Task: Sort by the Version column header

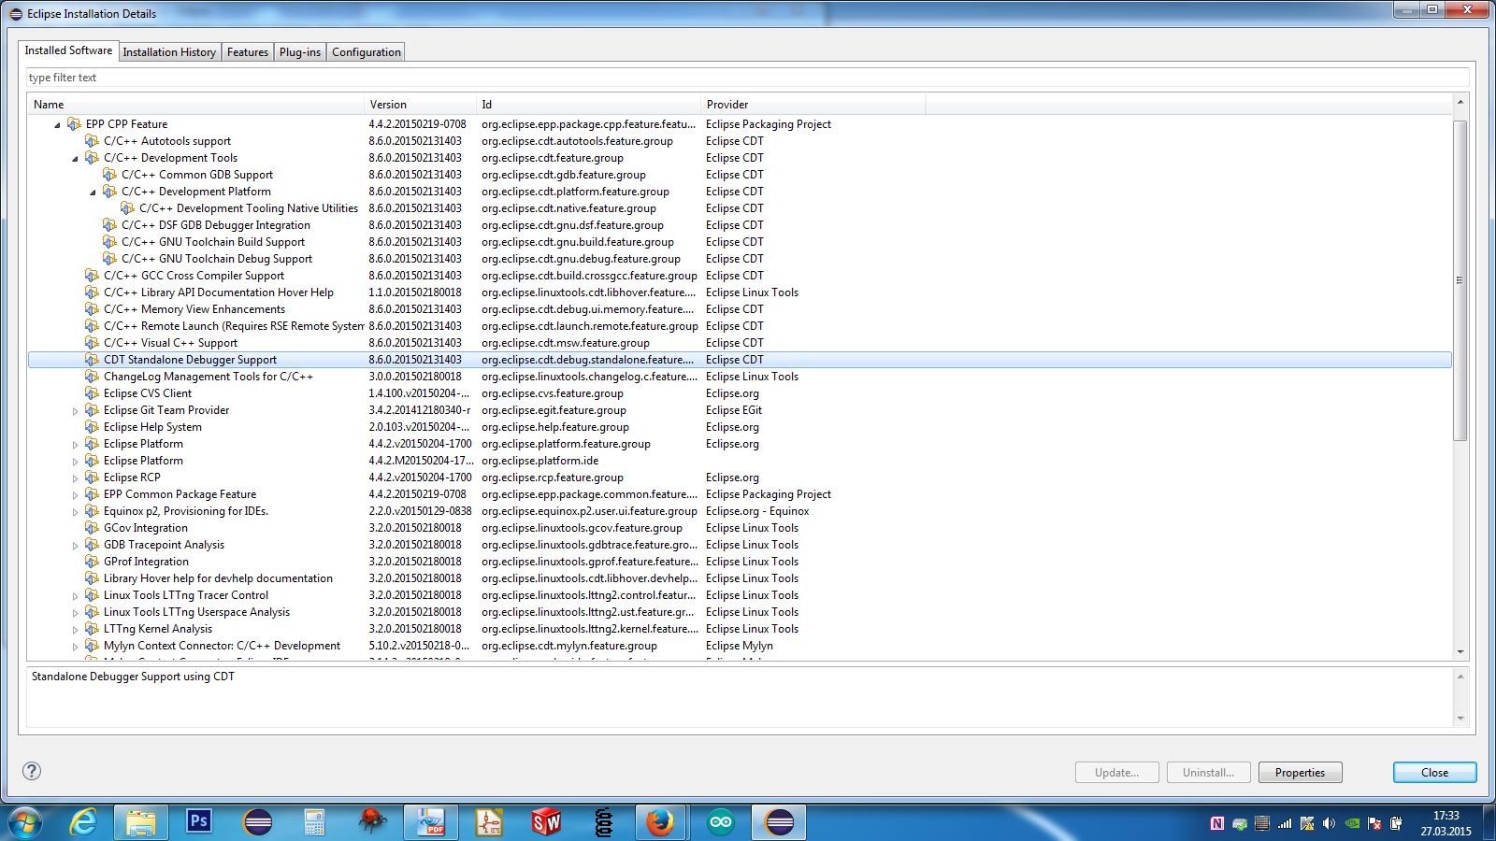Action: [420, 105]
